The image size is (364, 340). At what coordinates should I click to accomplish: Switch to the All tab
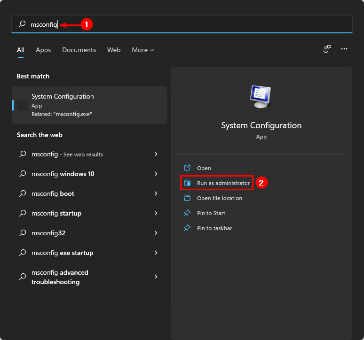click(x=21, y=50)
